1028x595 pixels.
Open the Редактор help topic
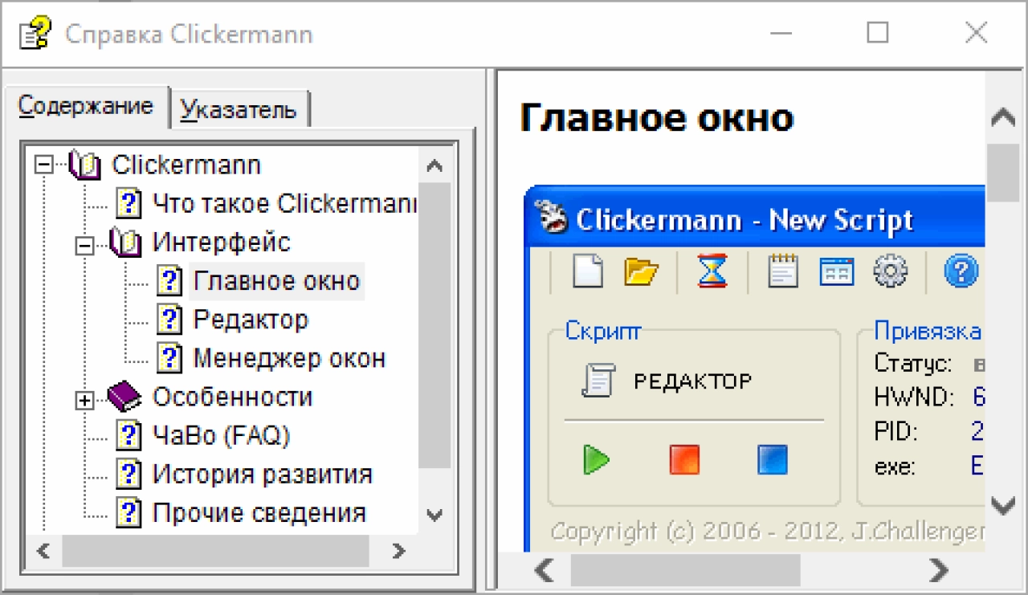tap(251, 320)
